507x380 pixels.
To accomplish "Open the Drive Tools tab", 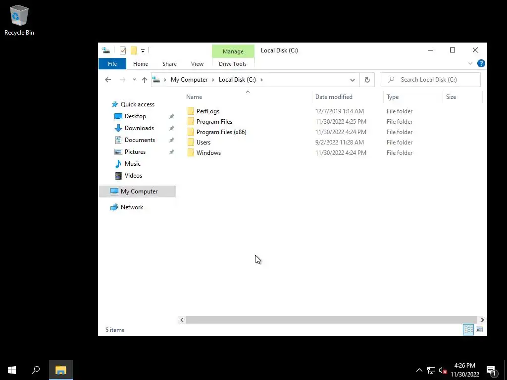I will point(233,64).
